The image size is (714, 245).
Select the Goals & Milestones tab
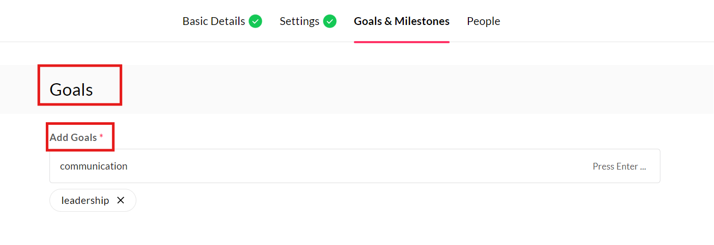coord(402,21)
